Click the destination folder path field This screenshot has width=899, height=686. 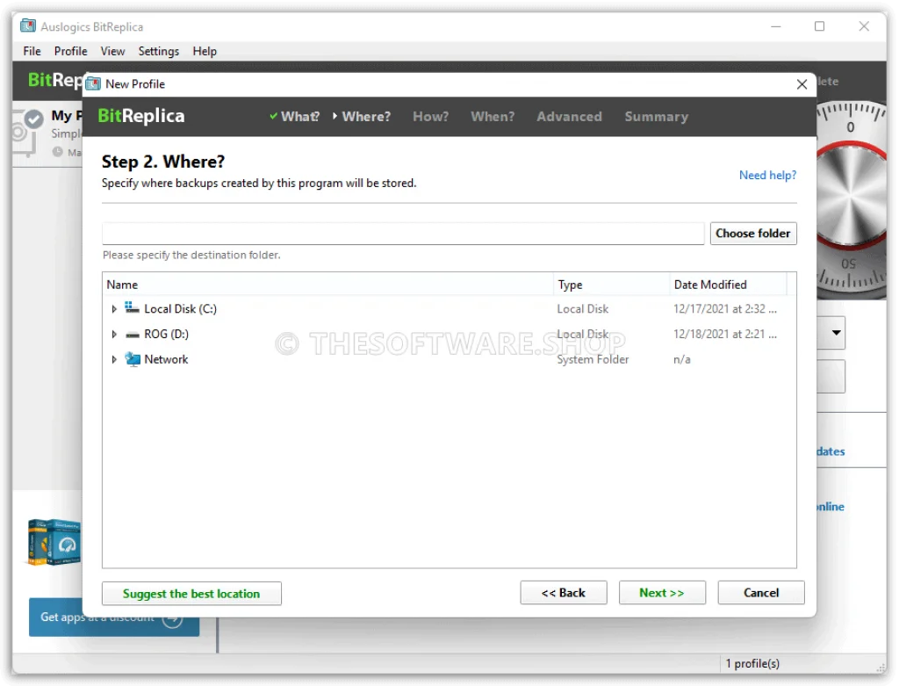[x=403, y=234]
